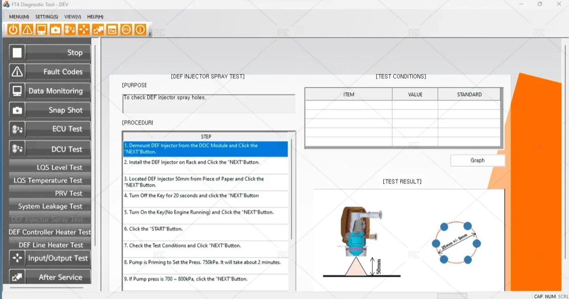Select Snap Shot in the sidebar

[x=50, y=110]
